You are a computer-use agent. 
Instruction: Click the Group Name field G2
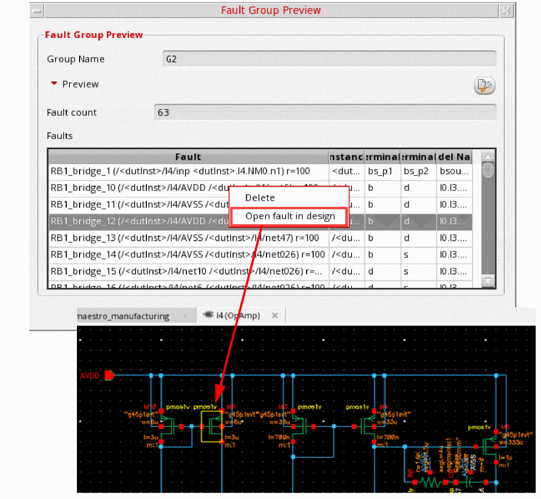(x=329, y=59)
